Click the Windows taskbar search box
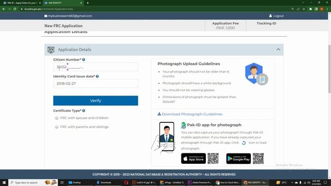 [33, 182]
